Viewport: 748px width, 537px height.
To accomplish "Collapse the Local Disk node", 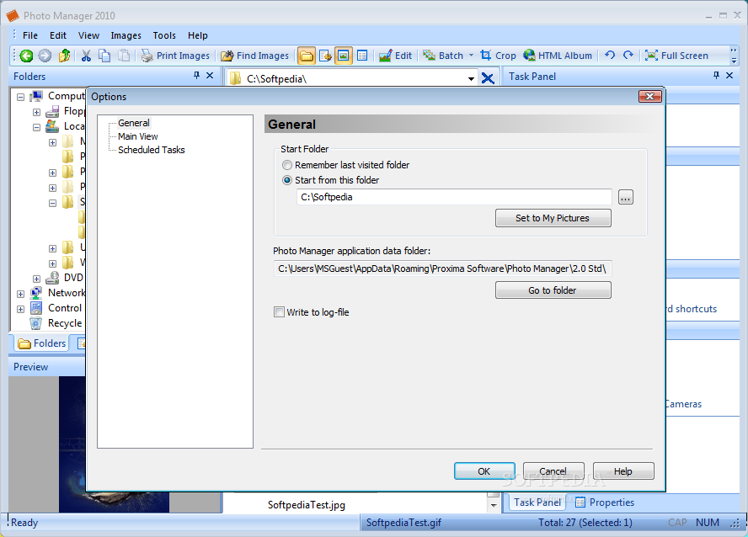I will coord(36,127).
